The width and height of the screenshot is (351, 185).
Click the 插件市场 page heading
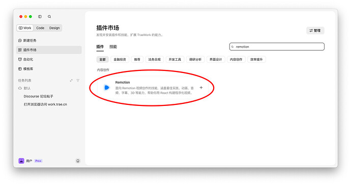coord(108,28)
